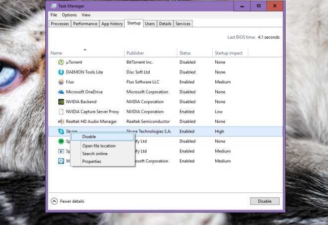Click the DAEMON Tools Lite icon
The height and width of the screenshot is (225, 328).
click(61, 72)
